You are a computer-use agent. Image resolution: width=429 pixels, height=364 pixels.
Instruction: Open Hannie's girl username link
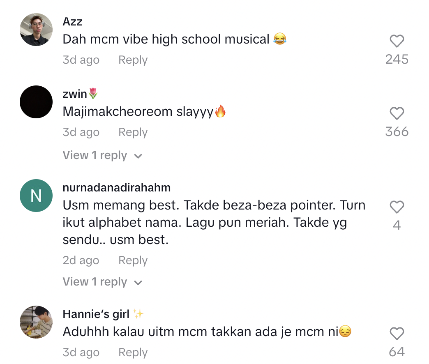pos(96,314)
